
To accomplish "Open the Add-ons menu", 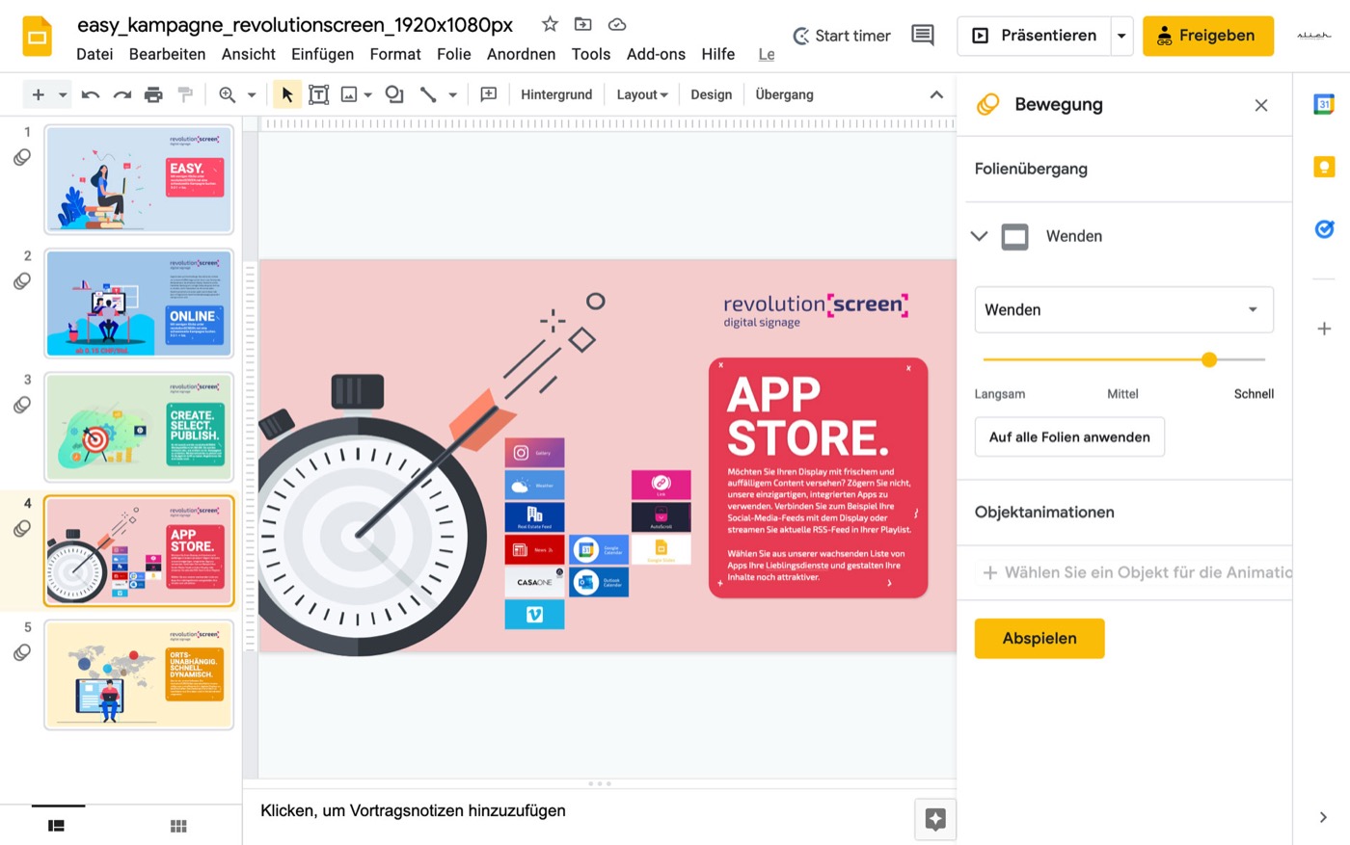I will tap(656, 54).
